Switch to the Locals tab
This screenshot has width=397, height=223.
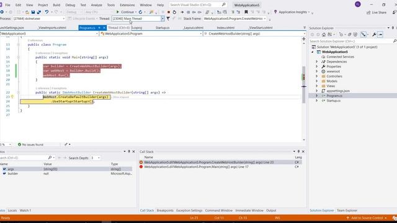click(12, 211)
